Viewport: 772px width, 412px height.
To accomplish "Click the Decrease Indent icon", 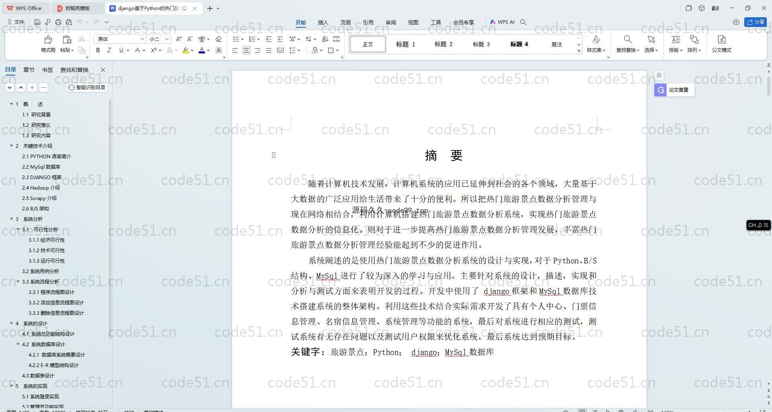I will point(269,39).
